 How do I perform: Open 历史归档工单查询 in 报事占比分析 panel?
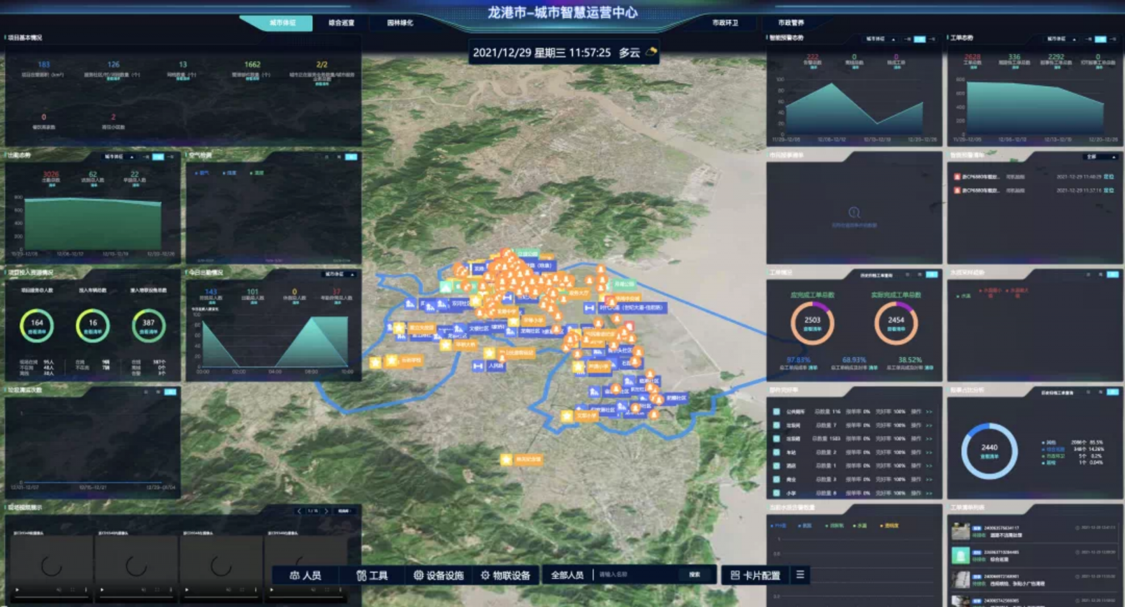[1057, 392]
